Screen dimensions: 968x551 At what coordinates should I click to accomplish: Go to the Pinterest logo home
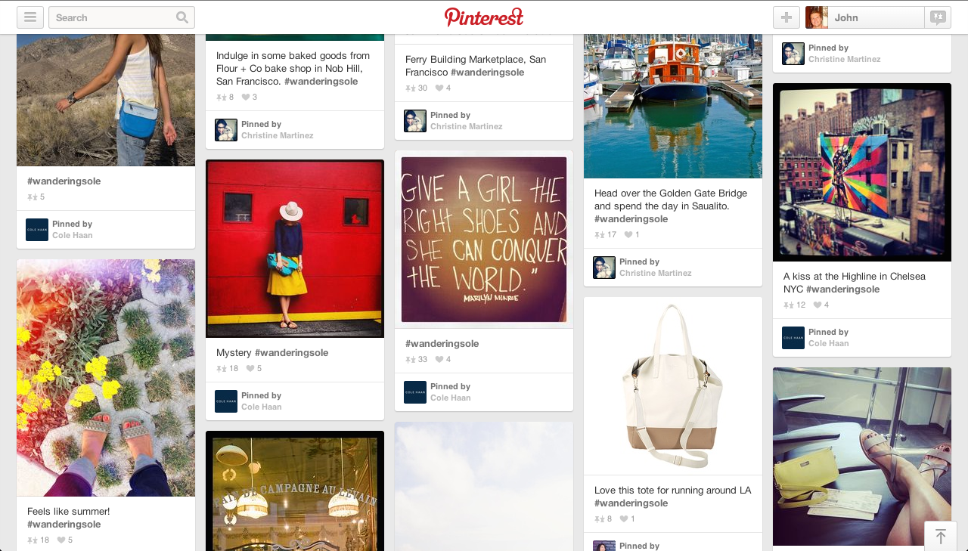click(484, 17)
